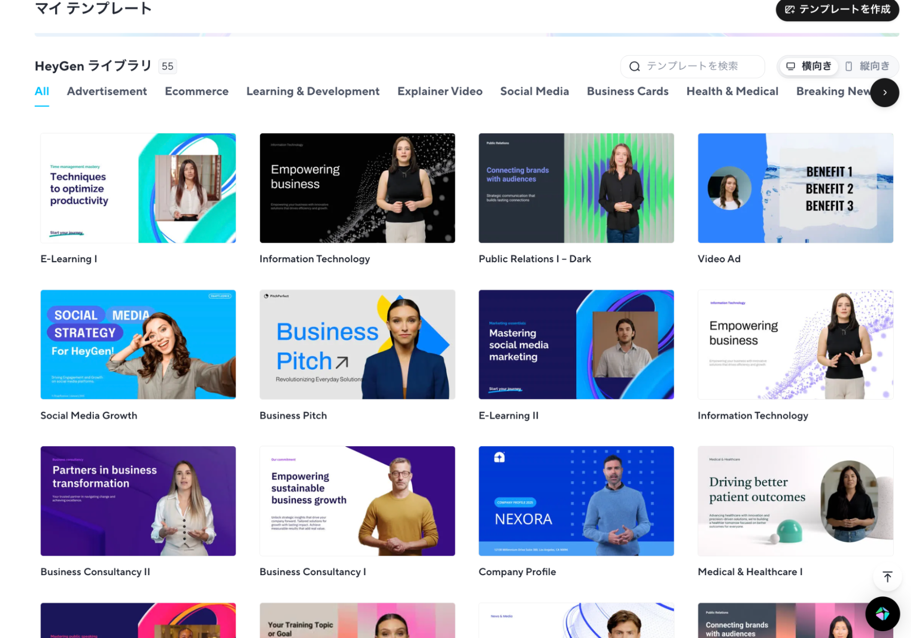Screen dimensions: 911x638
Task: Open the E-Learning I template thumbnail
Action: pos(138,188)
